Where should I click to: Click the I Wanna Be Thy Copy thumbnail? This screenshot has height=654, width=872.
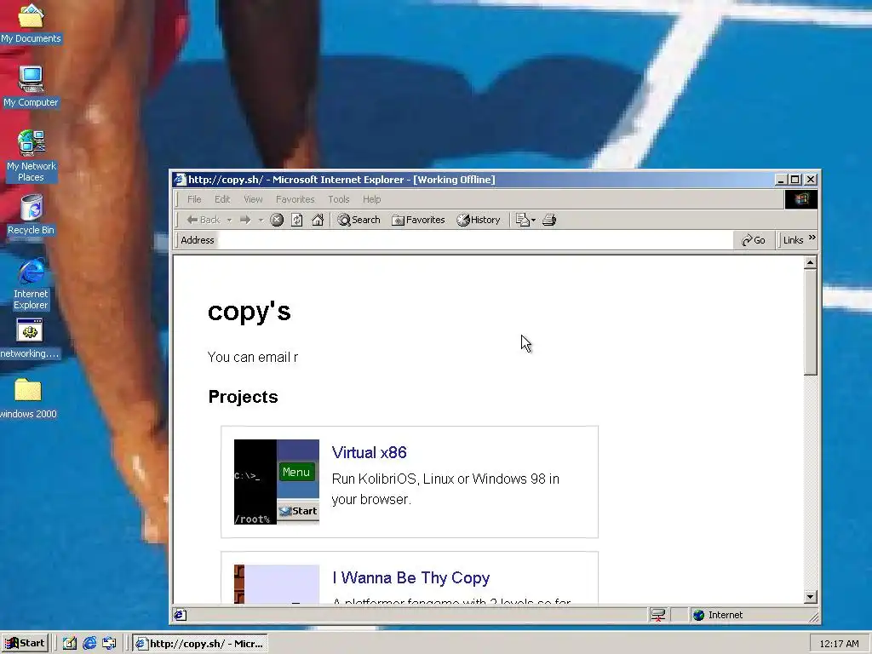coord(277,584)
